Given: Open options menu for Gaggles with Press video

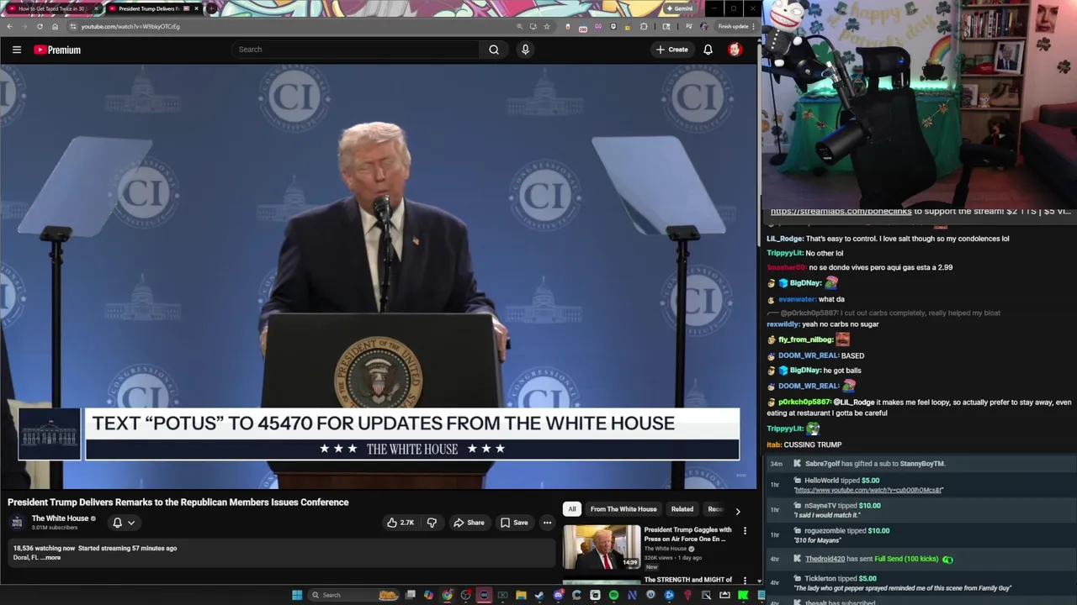Looking at the screenshot, I should point(745,530).
